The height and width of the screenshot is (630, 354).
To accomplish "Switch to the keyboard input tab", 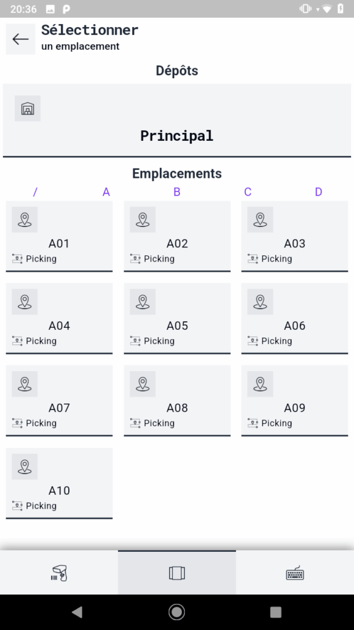I will pos(295,573).
